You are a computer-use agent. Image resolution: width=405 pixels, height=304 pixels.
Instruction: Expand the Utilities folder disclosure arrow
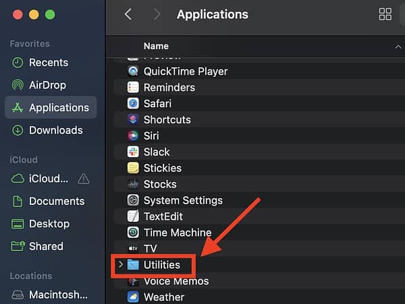120,265
